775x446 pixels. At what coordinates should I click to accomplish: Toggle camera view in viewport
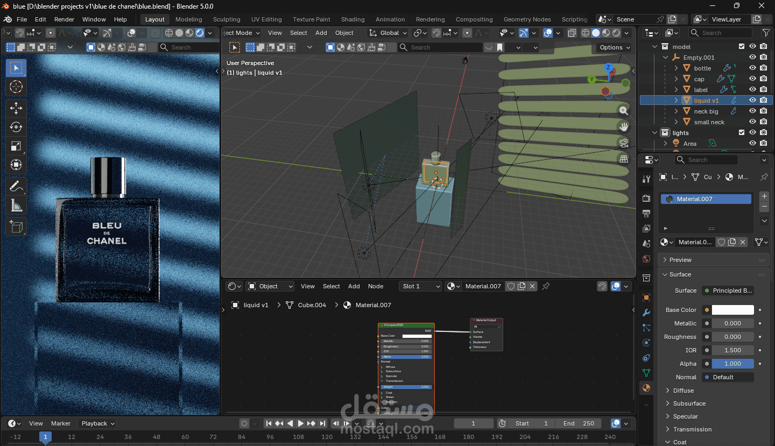(x=624, y=143)
